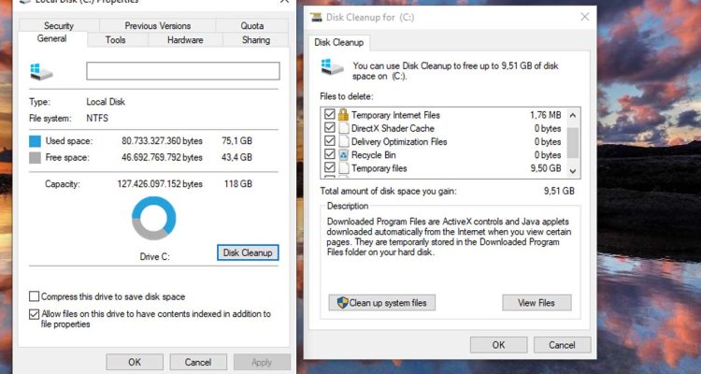Confirm Properties dialog with OK
The width and height of the screenshot is (701, 374).
(135, 362)
